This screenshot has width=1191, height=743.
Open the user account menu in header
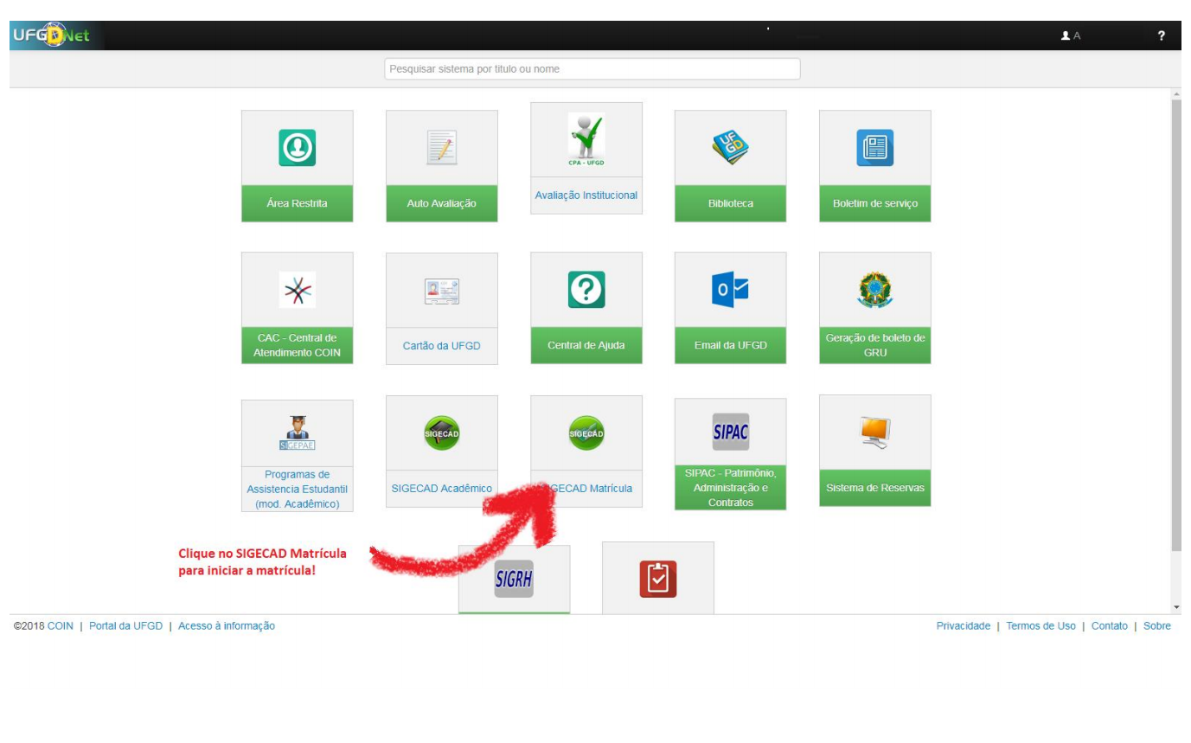[1071, 36]
